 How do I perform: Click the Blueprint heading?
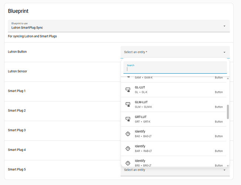point(18,11)
